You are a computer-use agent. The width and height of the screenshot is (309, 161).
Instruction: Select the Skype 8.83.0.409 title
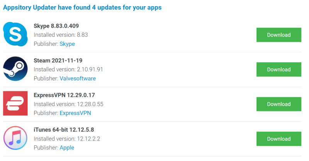pyautogui.click(x=56, y=26)
